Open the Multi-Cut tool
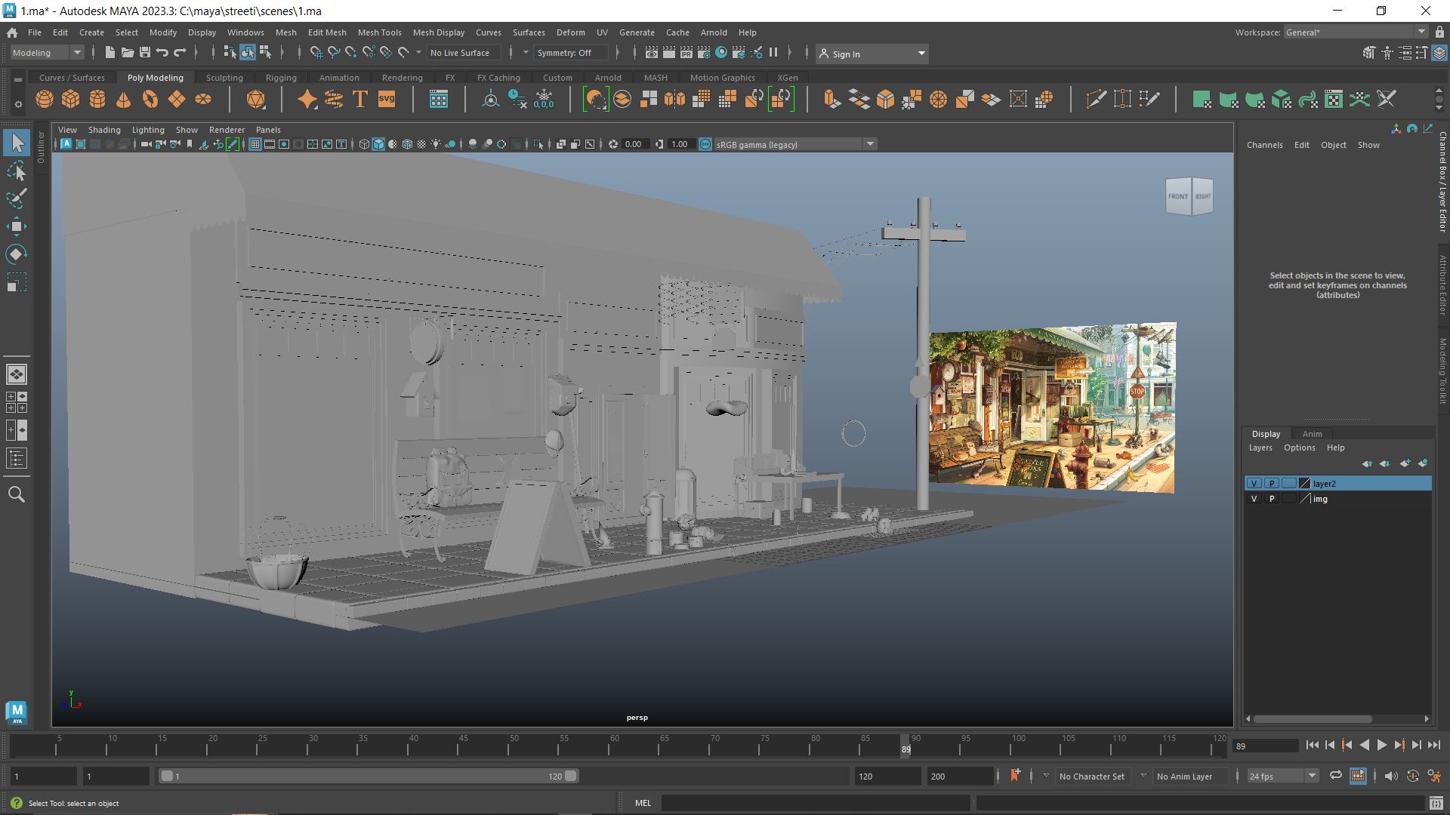 [1096, 99]
